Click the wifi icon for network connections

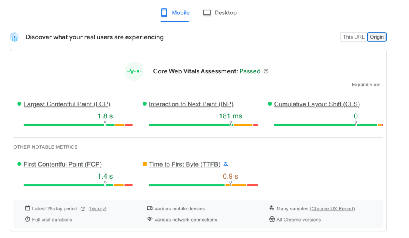click(x=149, y=219)
